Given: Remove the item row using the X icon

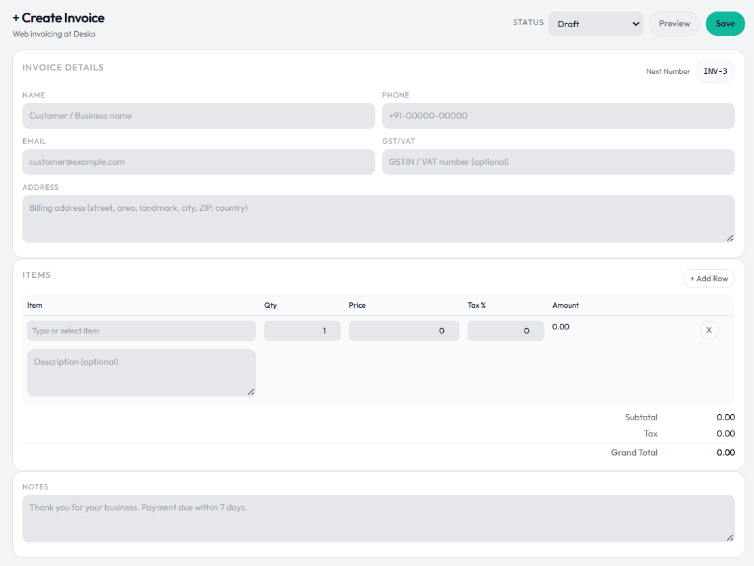Looking at the screenshot, I should (x=709, y=330).
